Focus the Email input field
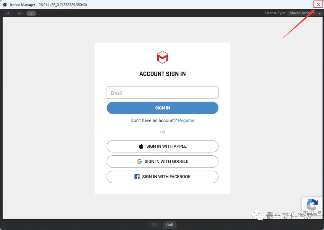This screenshot has height=230, width=324. [x=162, y=93]
